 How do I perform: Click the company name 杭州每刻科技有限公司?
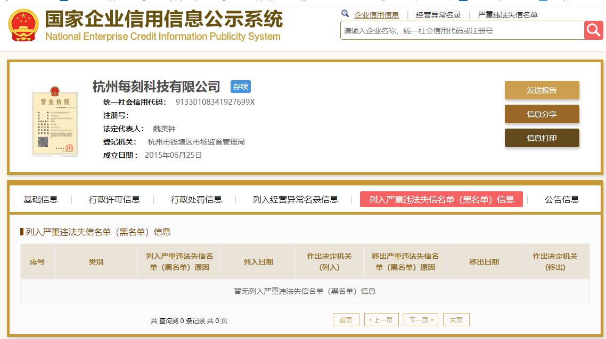pos(156,87)
